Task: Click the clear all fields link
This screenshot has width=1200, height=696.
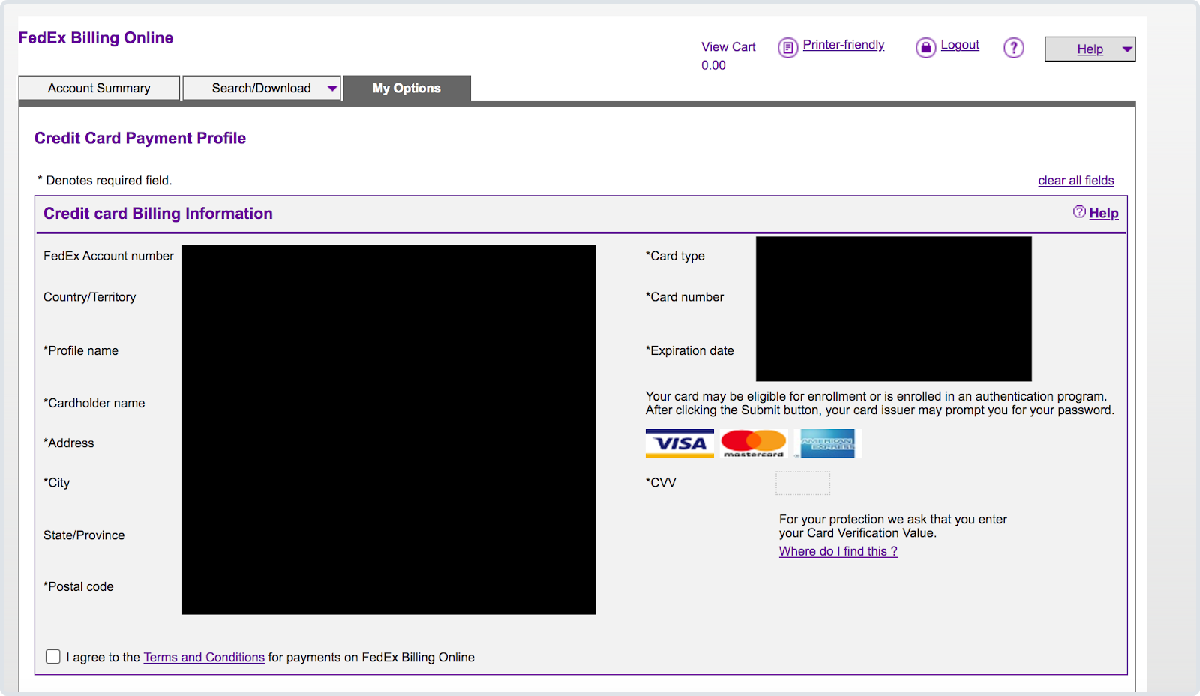Action: click(1076, 181)
